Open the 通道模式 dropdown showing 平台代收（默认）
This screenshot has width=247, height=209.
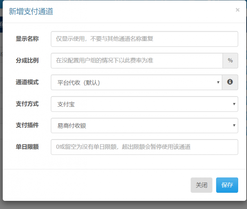(x=137, y=82)
